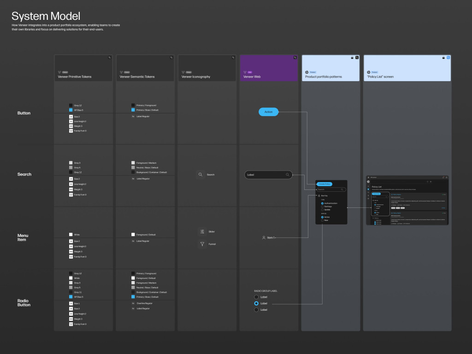The image size is (472, 354).
Task: Select the Settings radio button under Type
Action: [323, 206]
